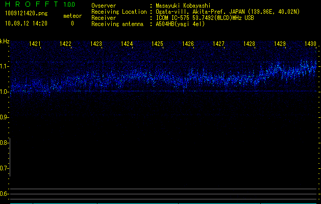321x204 pixels.
Task: Click the 0.6 frequency axis label
Action: (x=5, y=194)
